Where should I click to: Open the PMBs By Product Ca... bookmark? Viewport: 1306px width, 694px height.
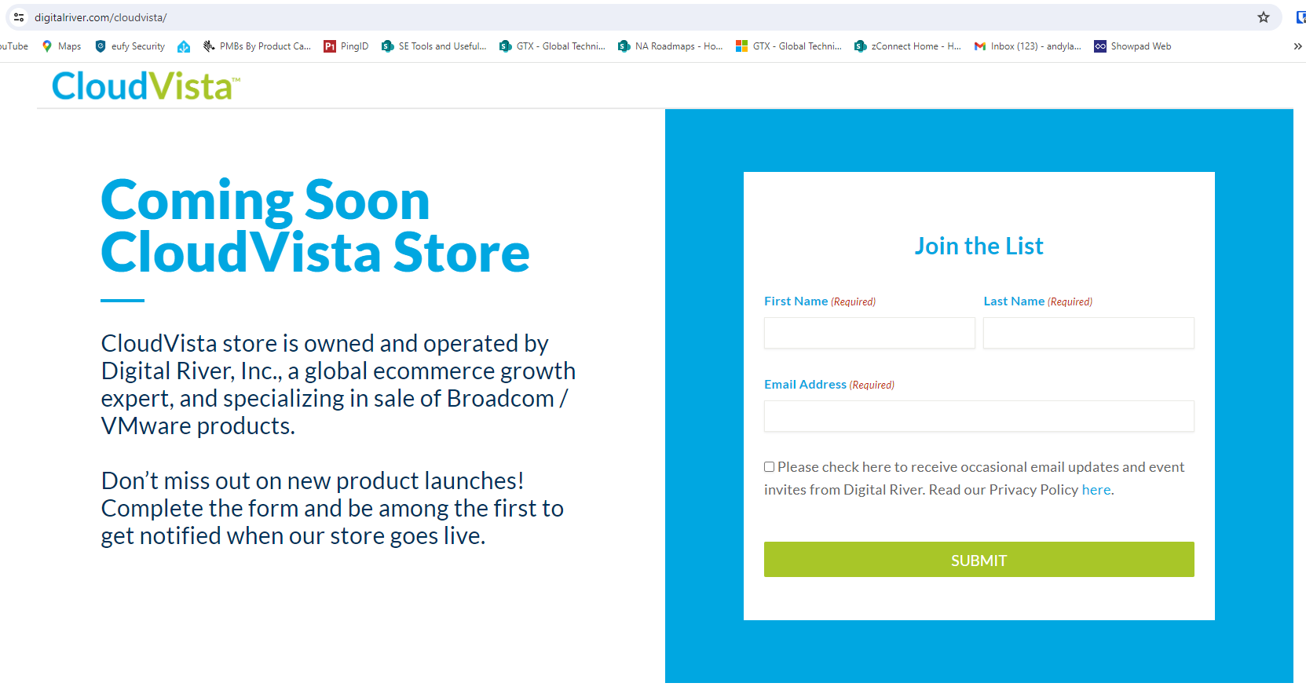pos(257,46)
